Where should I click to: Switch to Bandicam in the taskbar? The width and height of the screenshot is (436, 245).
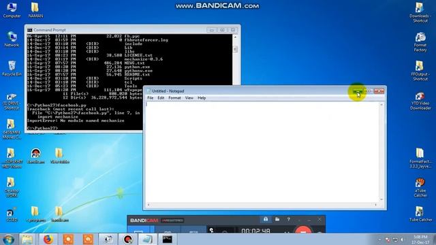point(127,239)
